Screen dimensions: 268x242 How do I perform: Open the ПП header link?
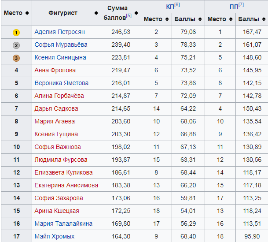pyautogui.click(x=234, y=7)
